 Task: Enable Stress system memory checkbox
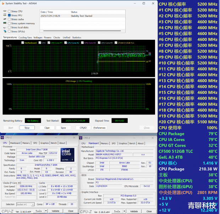[9, 23]
